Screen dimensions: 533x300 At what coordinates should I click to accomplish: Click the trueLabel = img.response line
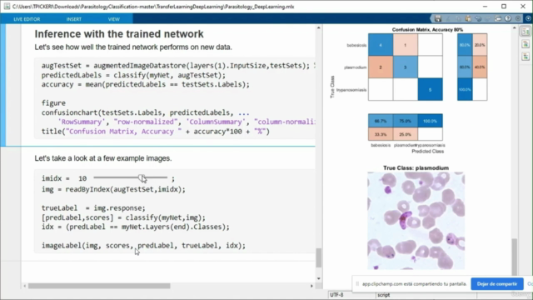(93, 208)
